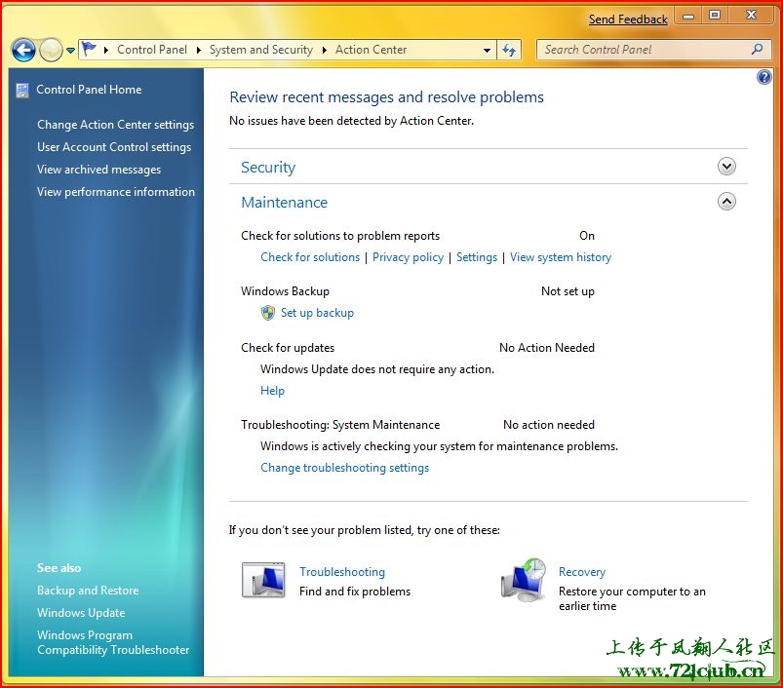Click the Maintenance section heading
This screenshot has height=688, width=783.
(284, 202)
